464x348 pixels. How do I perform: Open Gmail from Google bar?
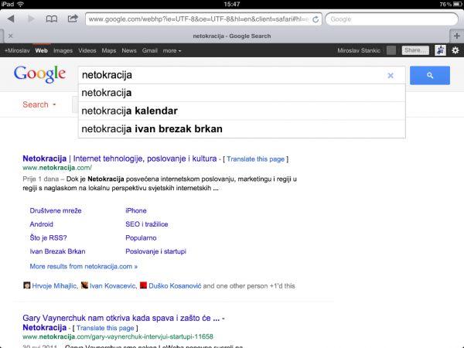150,50
